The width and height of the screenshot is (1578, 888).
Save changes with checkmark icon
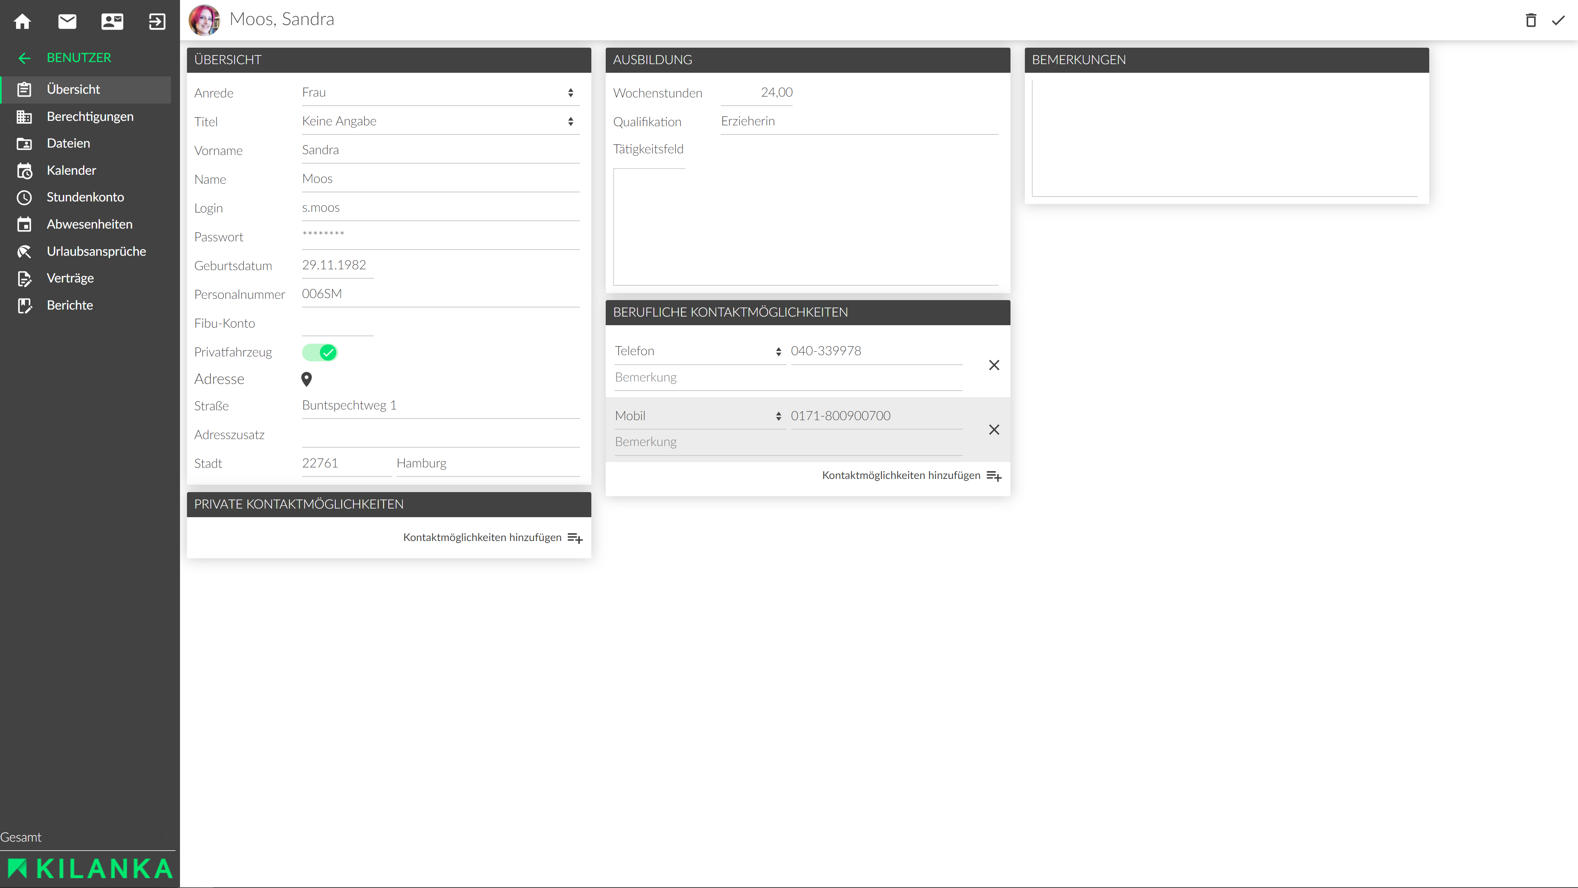pos(1558,20)
